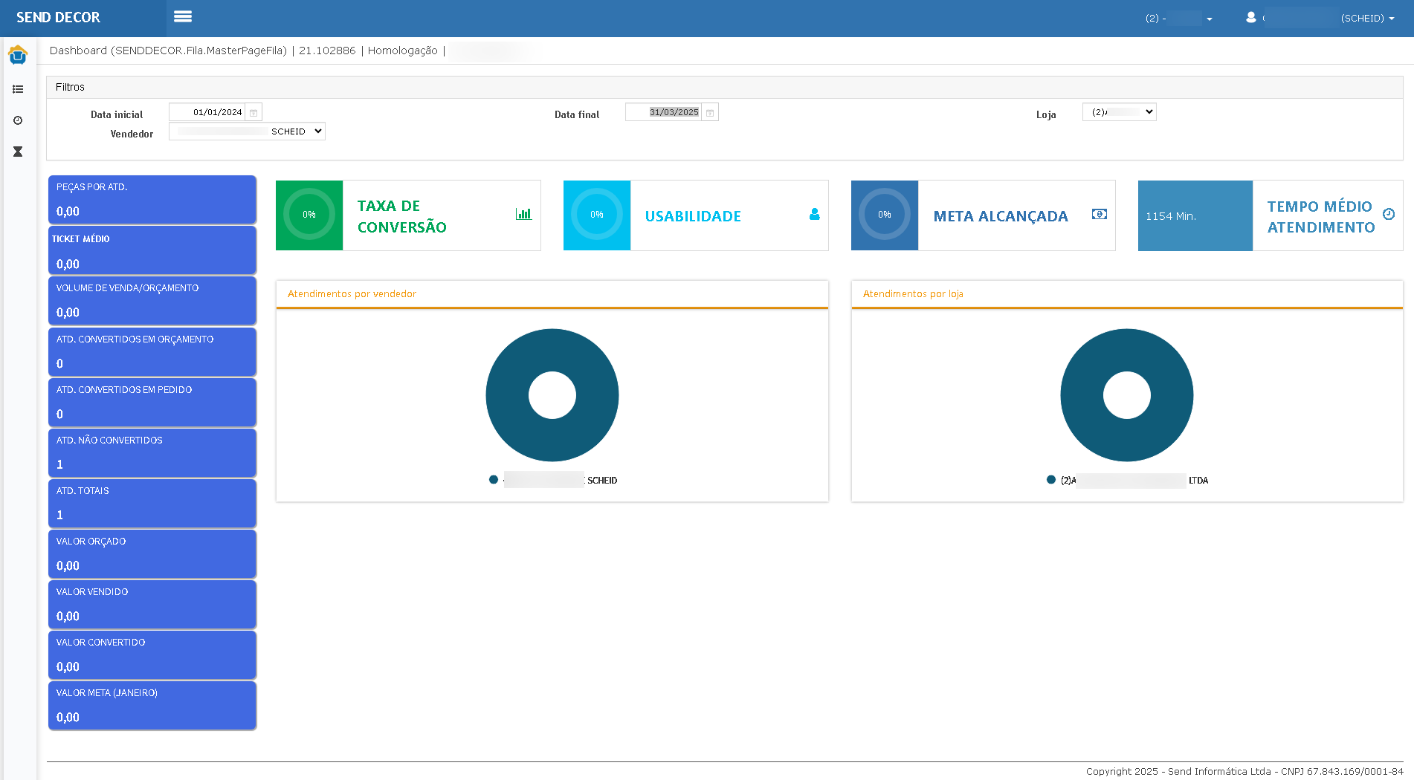
Task: Open the home dashboard sidebar icon
Action: (x=18, y=55)
